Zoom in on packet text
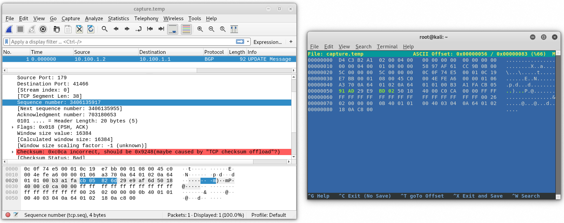564x223 pixels. click(200, 29)
